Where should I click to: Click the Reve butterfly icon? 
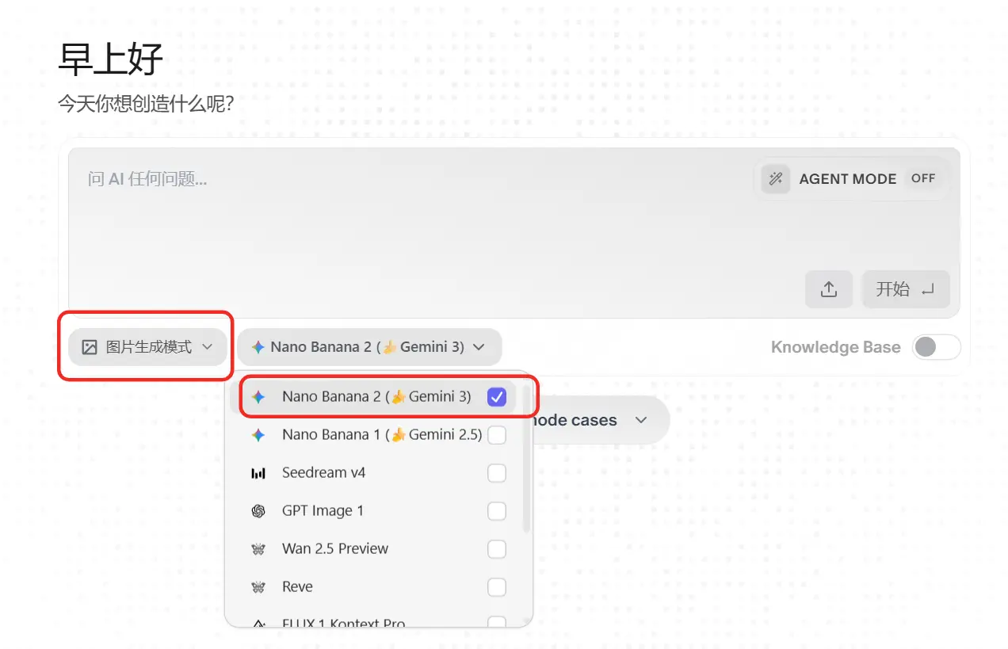click(258, 587)
